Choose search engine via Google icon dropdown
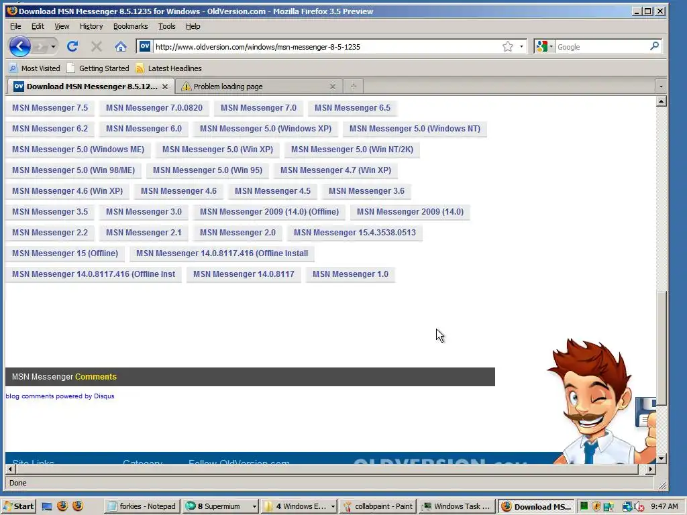This screenshot has width=687, height=515. 543,46
